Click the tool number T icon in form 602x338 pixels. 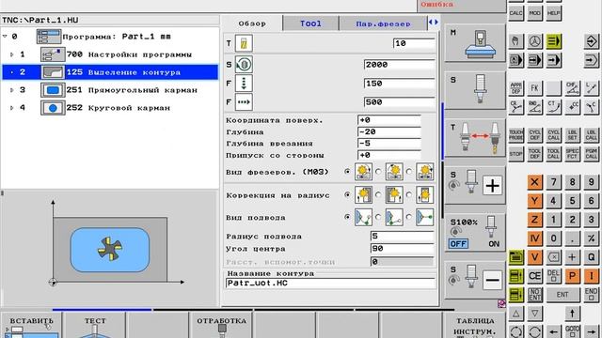coord(244,43)
